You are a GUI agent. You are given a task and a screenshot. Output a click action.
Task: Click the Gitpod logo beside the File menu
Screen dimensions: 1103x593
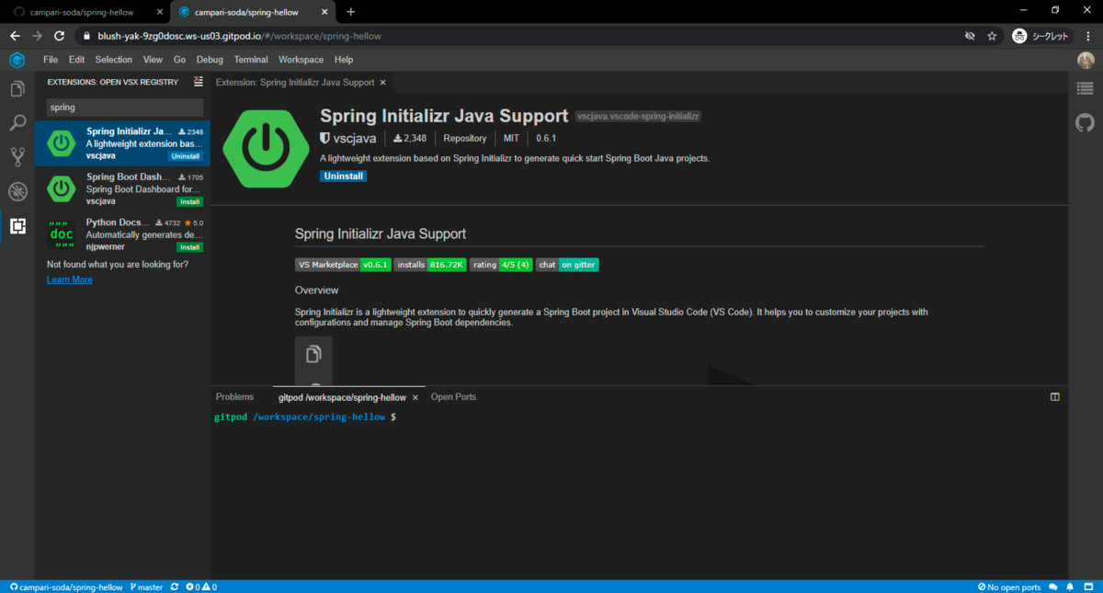click(17, 60)
